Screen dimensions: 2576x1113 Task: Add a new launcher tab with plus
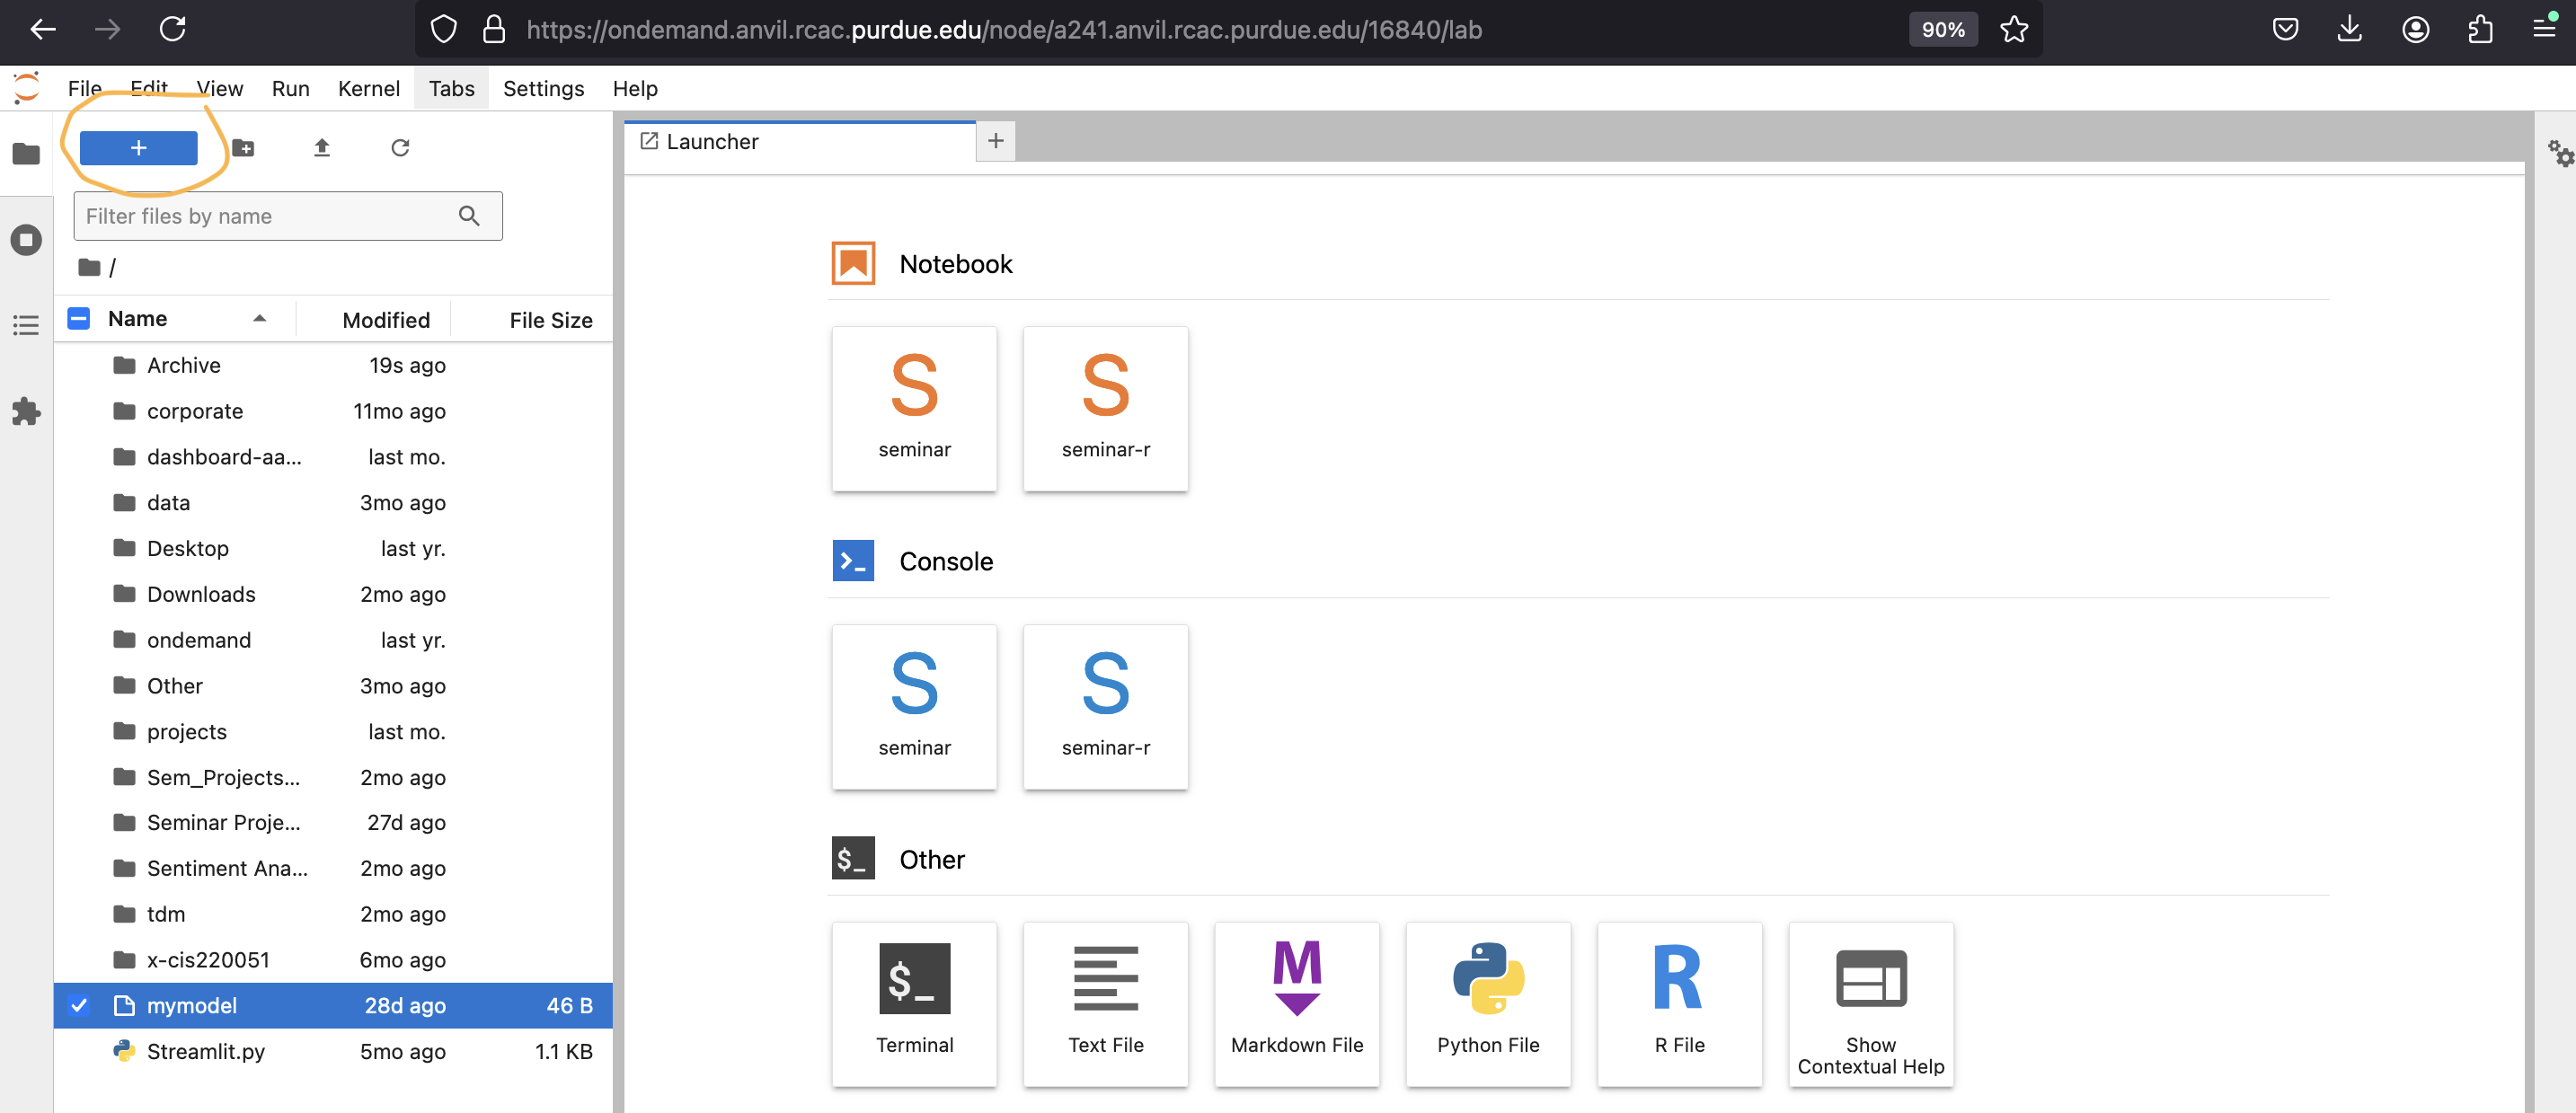(995, 141)
